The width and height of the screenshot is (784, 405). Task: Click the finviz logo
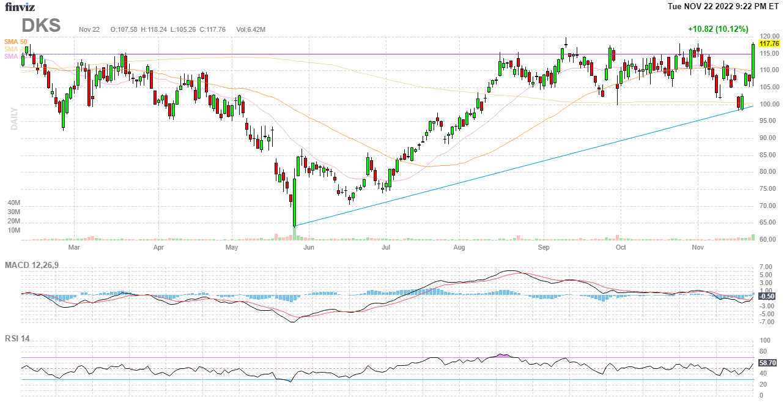[x=20, y=7]
